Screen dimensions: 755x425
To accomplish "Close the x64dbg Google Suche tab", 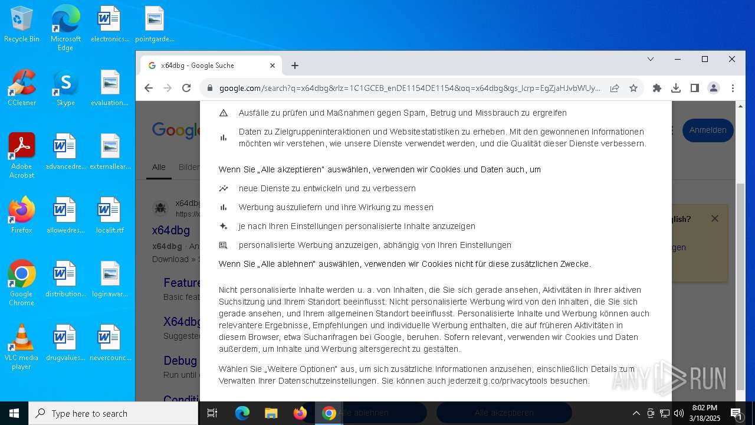I will [x=273, y=66].
